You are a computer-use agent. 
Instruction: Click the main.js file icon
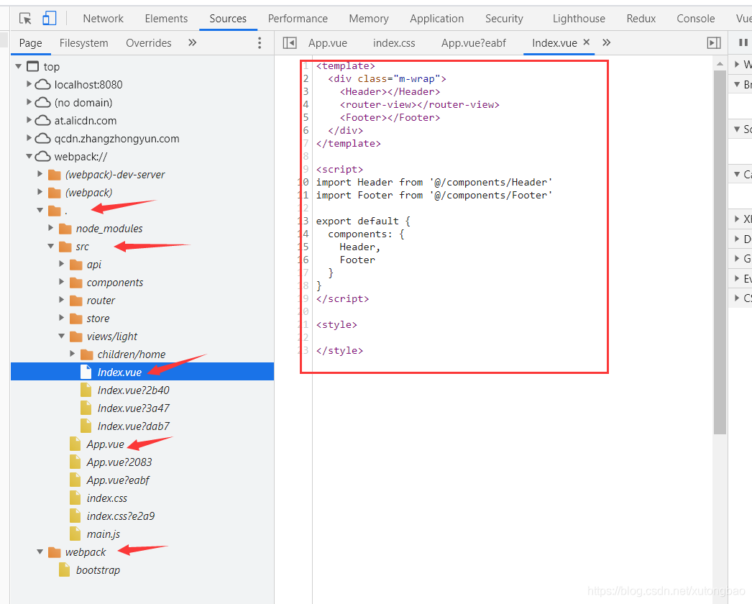[x=75, y=534]
